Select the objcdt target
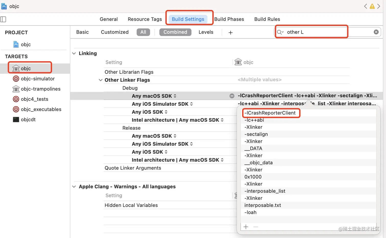 24,119
